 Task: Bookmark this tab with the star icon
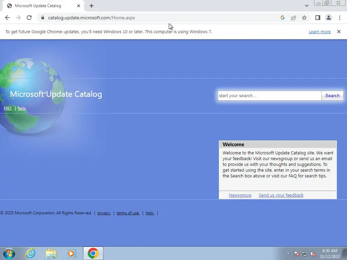coord(304,18)
